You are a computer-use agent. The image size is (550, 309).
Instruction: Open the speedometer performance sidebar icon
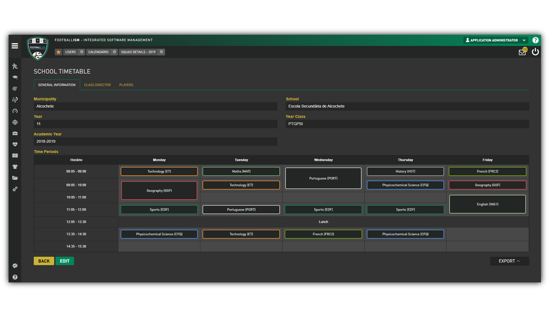coord(15,111)
